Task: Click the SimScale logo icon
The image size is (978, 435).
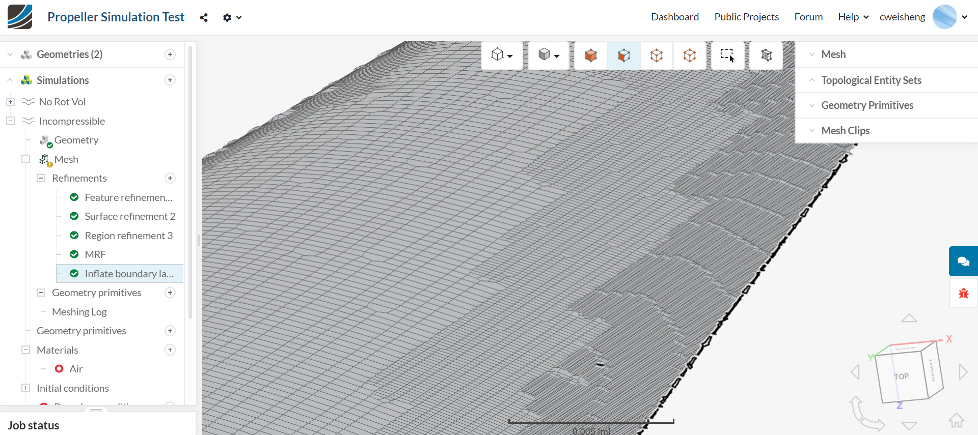Action: (20, 17)
